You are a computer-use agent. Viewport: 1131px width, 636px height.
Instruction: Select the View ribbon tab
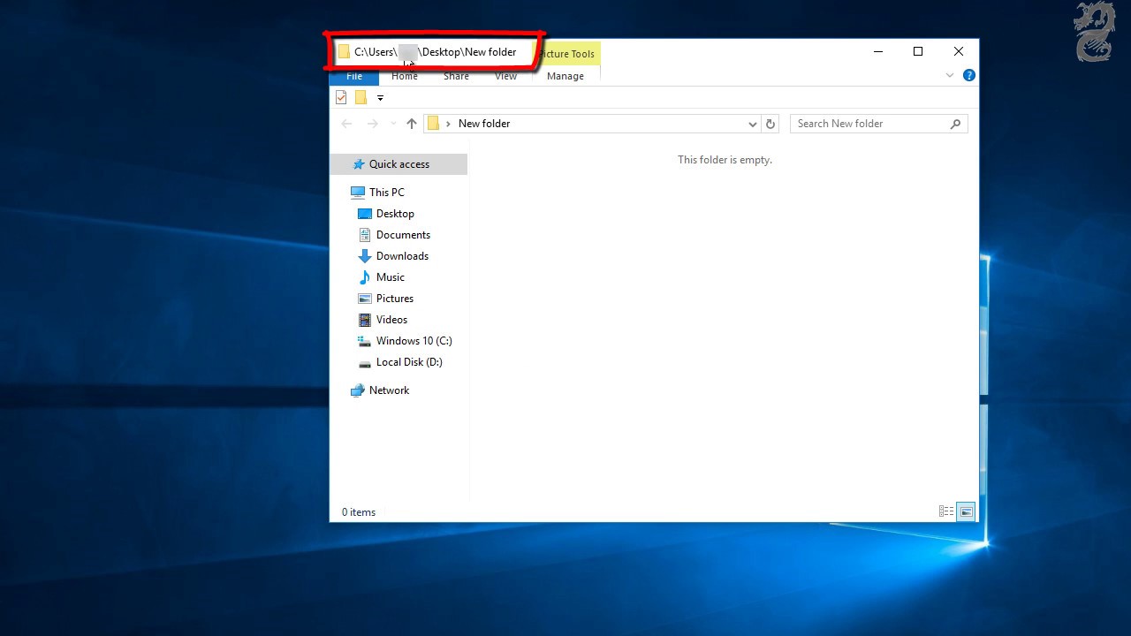pos(505,76)
